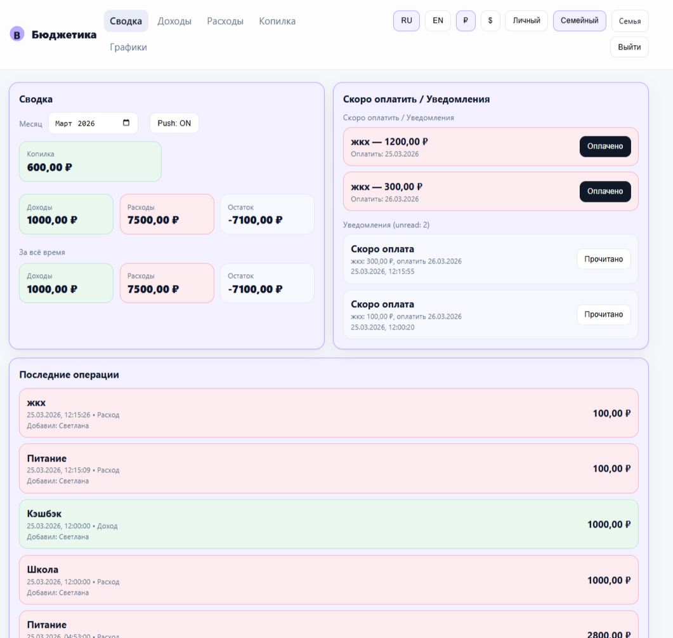
Task: Click the Школа expense operation row
Action: click(329, 580)
